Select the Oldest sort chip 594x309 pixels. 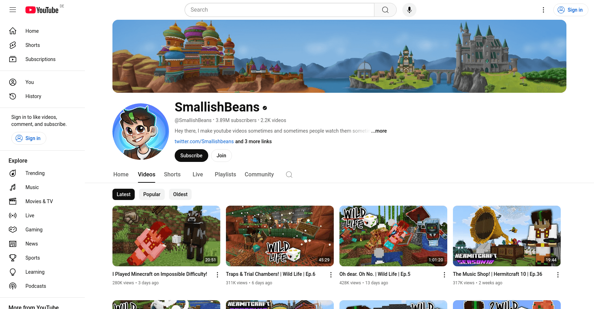[x=180, y=194]
